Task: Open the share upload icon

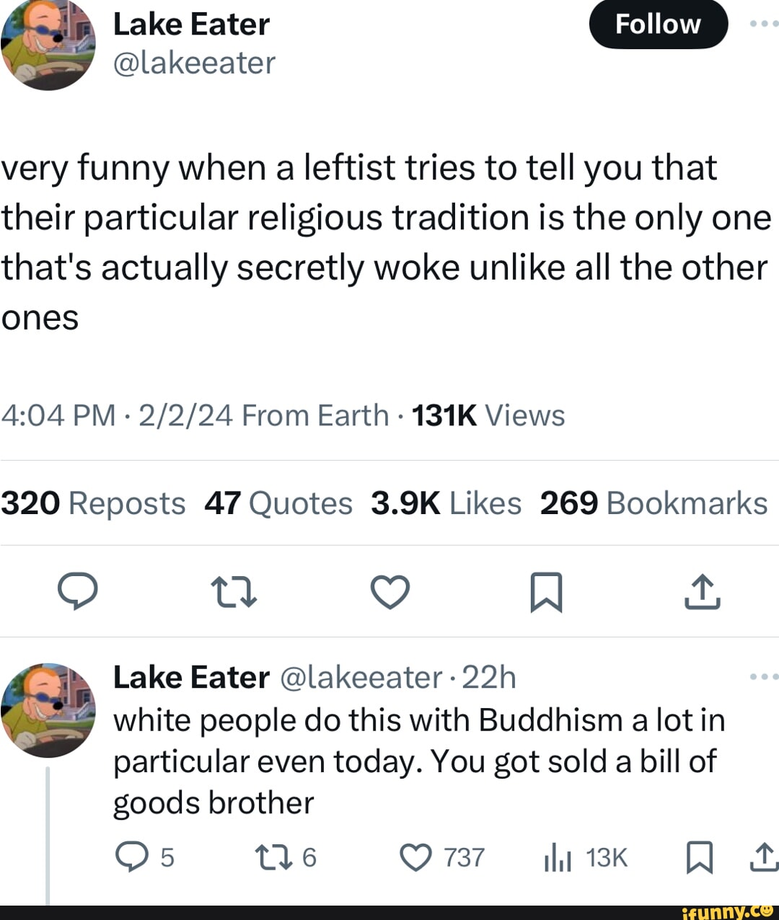Action: tap(701, 593)
